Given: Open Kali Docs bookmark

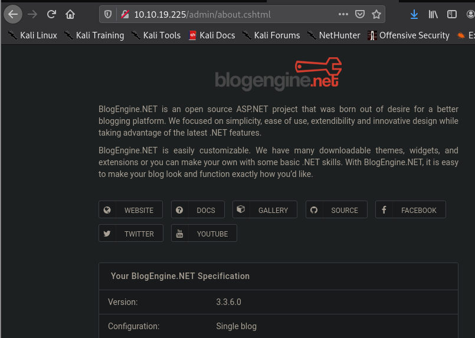Looking at the screenshot, I should [212, 35].
